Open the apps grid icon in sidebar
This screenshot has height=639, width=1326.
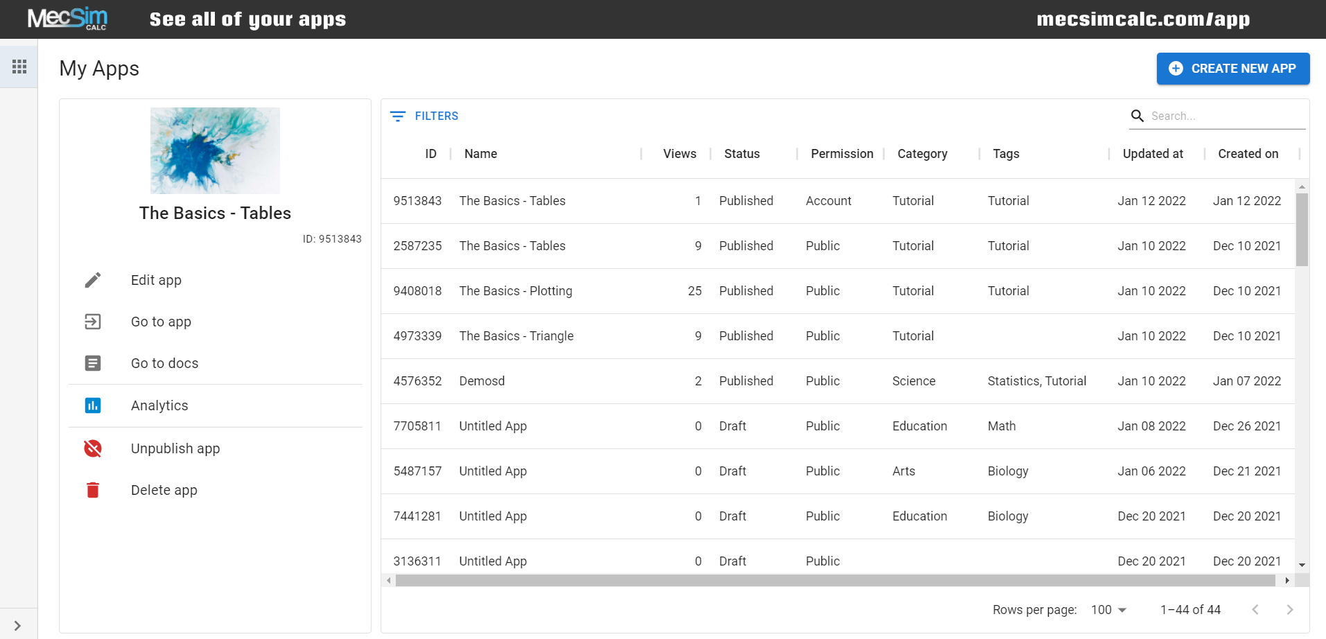(19, 67)
